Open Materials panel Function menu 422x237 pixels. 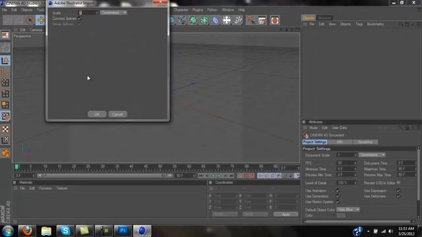(45, 188)
